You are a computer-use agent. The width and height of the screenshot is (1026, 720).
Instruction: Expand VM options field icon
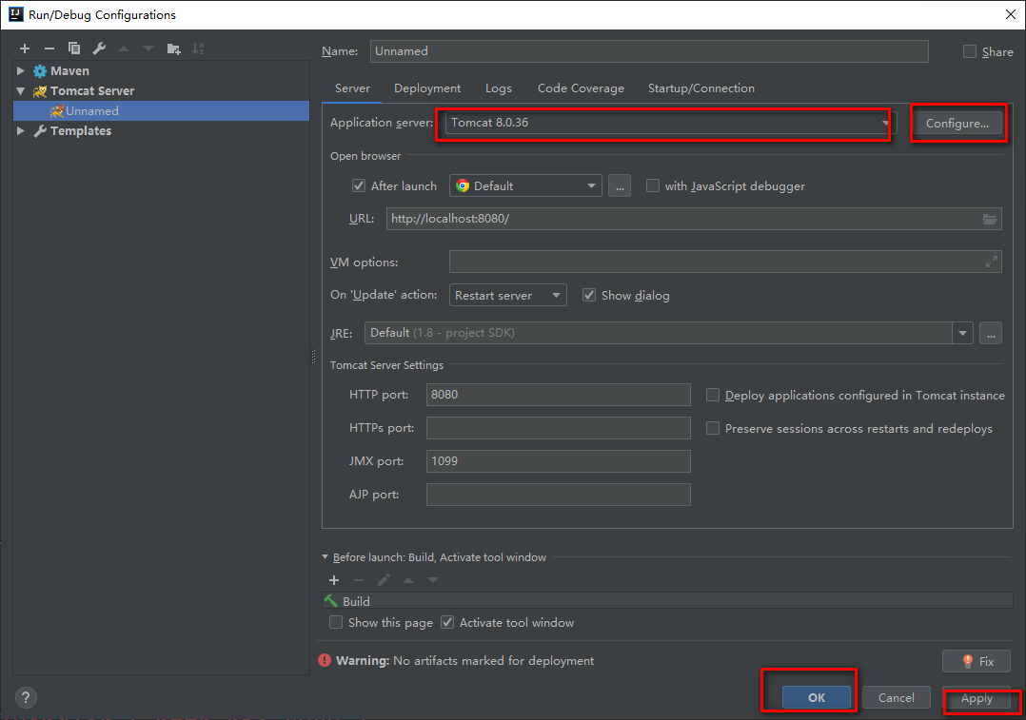[992, 263]
